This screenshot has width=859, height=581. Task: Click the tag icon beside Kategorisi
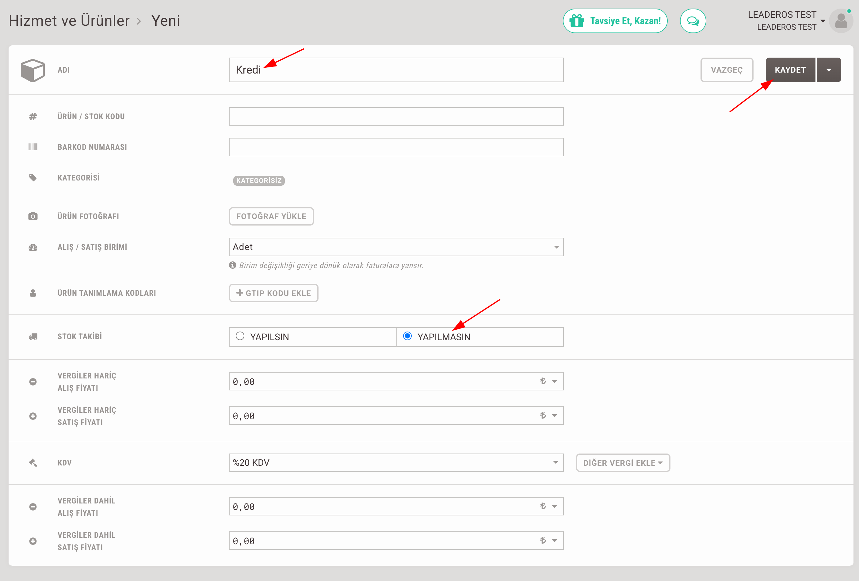pyautogui.click(x=33, y=178)
